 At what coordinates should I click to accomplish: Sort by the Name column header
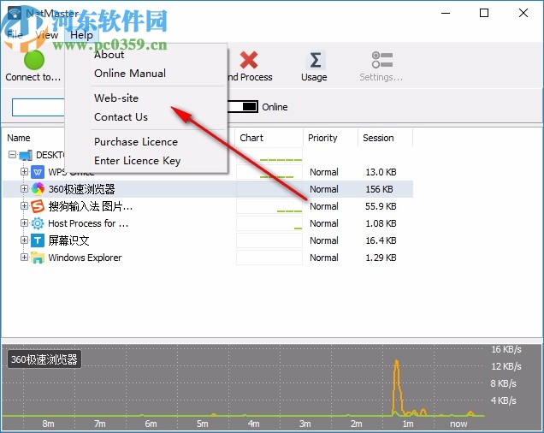click(x=19, y=138)
